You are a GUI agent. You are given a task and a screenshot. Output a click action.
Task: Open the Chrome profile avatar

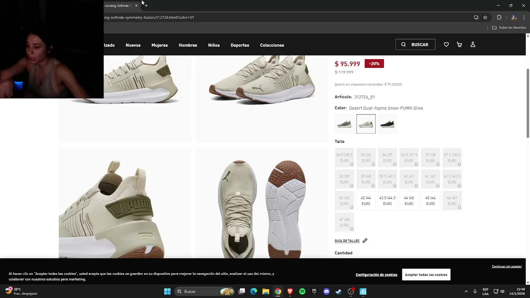514,17
